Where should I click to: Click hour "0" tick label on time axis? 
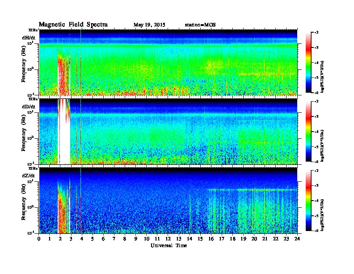tap(39, 239)
